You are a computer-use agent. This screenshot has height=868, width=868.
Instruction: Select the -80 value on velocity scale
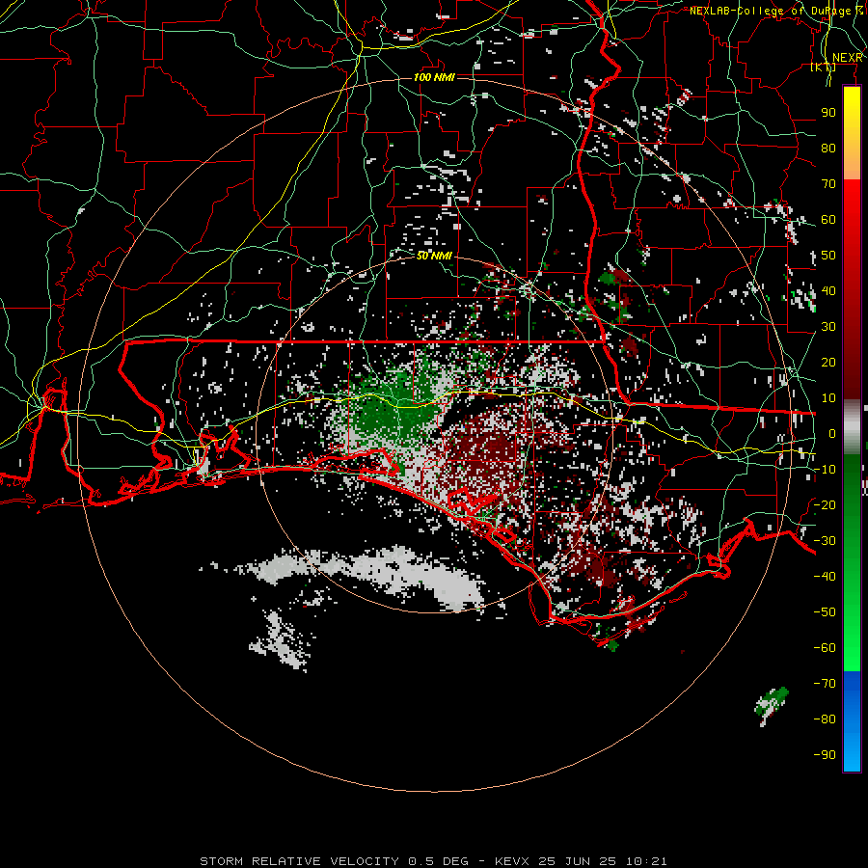point(825,719)
